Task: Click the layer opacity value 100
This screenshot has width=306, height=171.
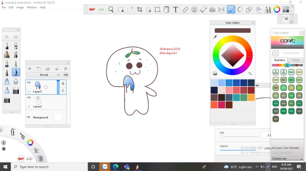Action: [x=65, y=75]
